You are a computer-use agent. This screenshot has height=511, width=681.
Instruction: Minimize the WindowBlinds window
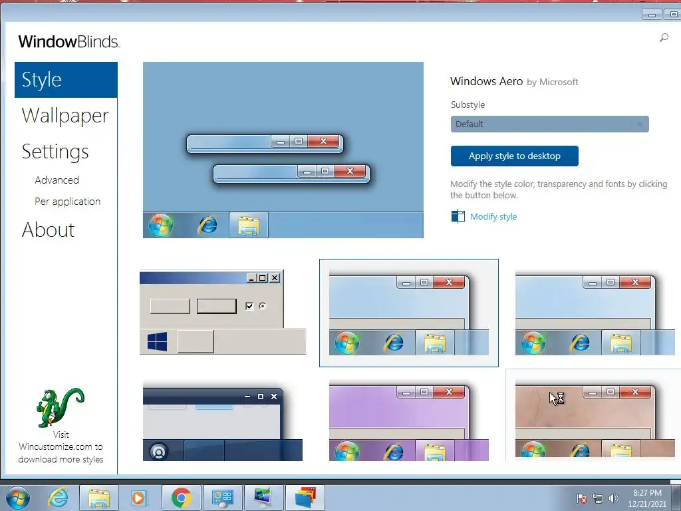pyautogui.click(x=652, y=15)
